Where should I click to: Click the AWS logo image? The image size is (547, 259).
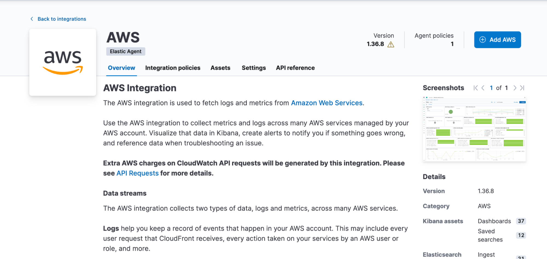click(63, 62)
